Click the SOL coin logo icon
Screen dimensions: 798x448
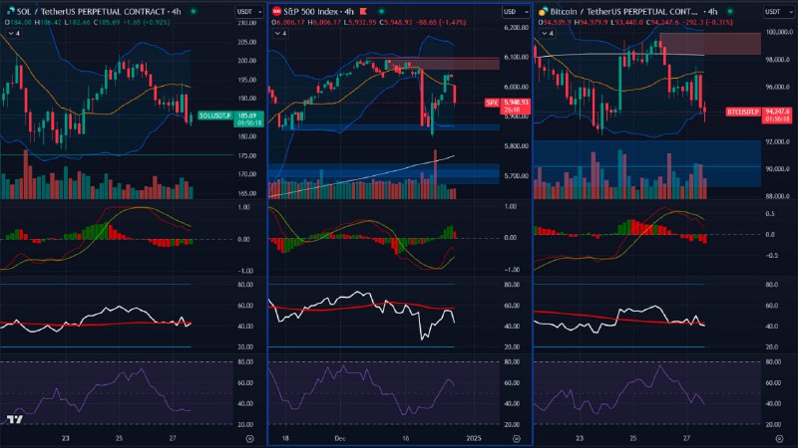(11, 11)
